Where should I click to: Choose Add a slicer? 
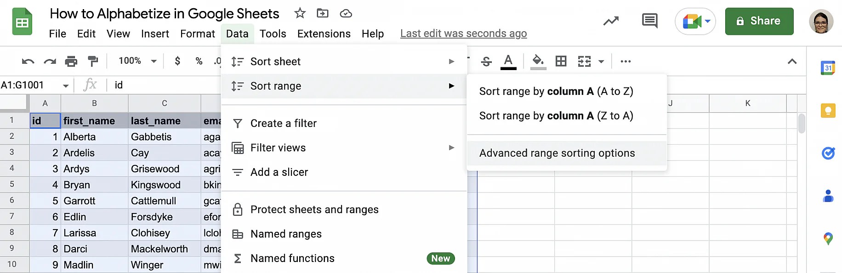coord(344,172)
